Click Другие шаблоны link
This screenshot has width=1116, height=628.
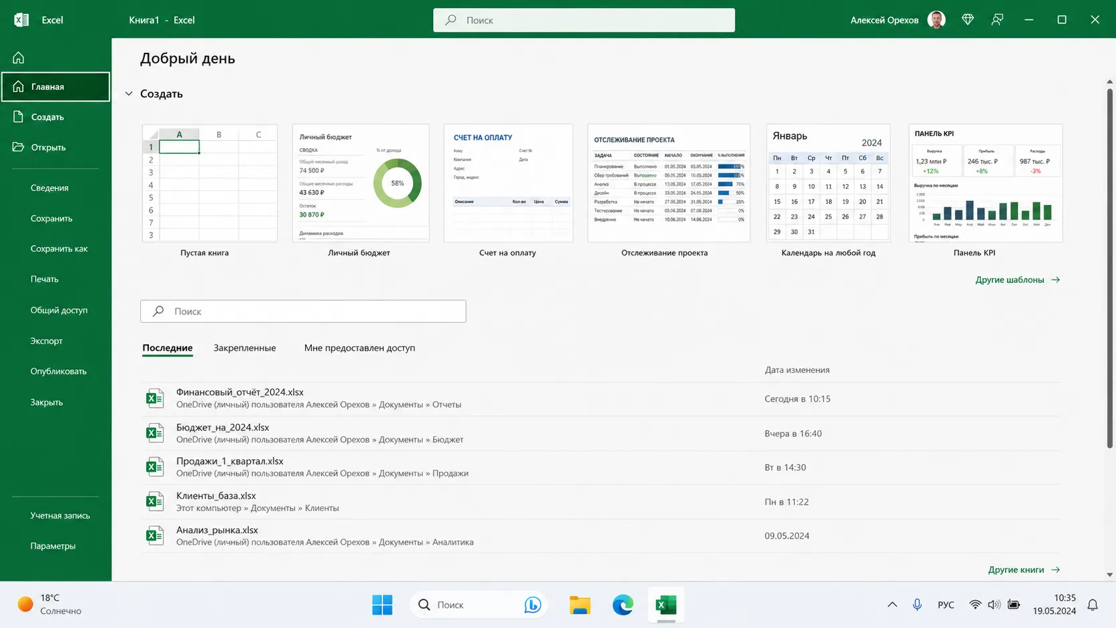point(1017,280)
